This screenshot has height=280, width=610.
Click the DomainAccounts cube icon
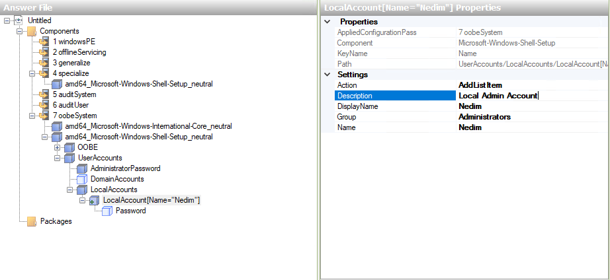(82, 179)
